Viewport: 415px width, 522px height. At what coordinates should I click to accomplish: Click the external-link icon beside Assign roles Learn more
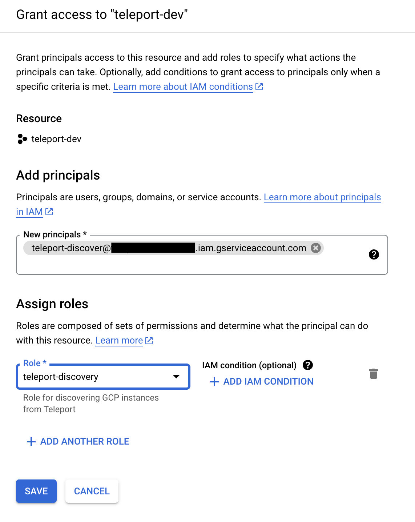coord(149,341)
